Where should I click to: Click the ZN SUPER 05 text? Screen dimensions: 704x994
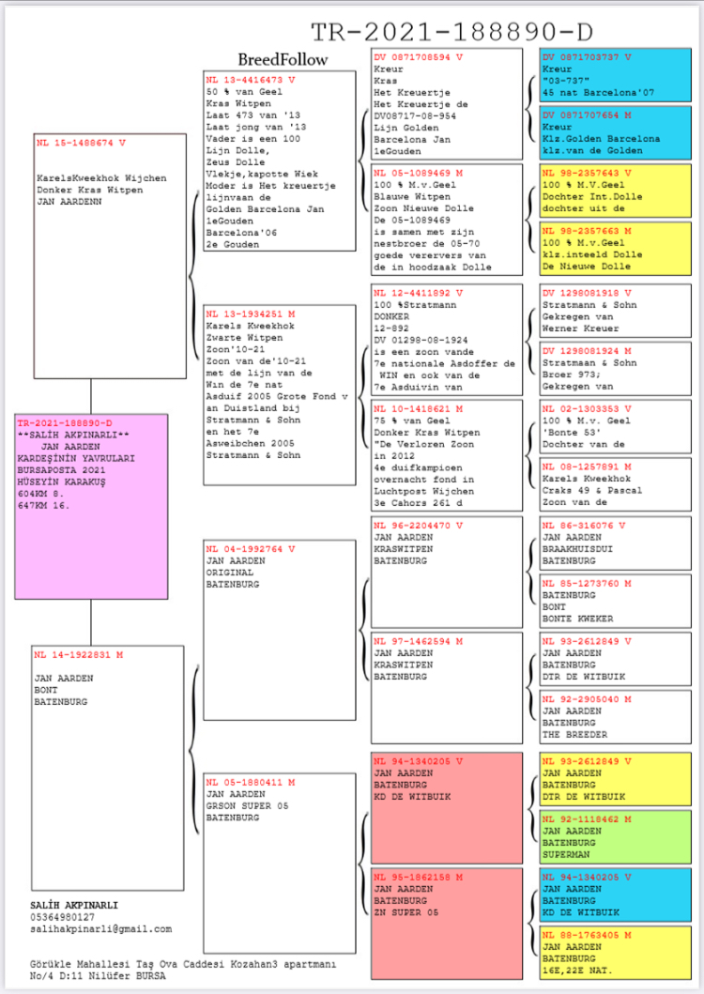click(406, 912)
